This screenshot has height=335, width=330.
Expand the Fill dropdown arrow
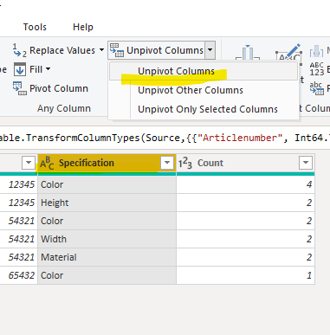(48, 69)
